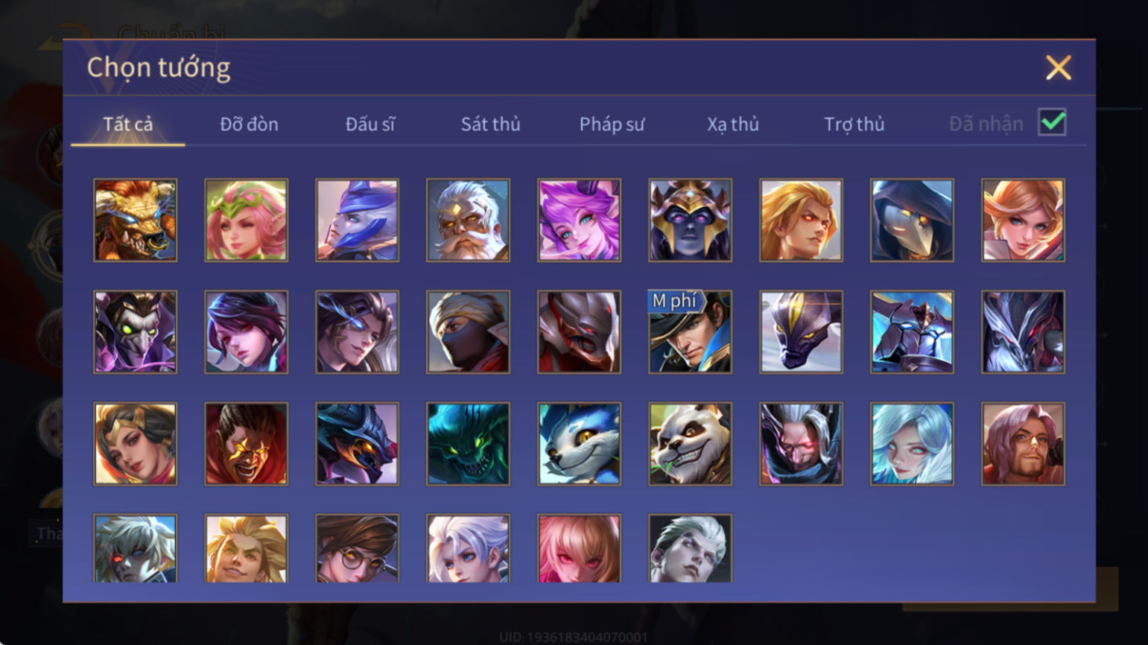
Task: Select the blue fox hero portrait
Action: 579,444
